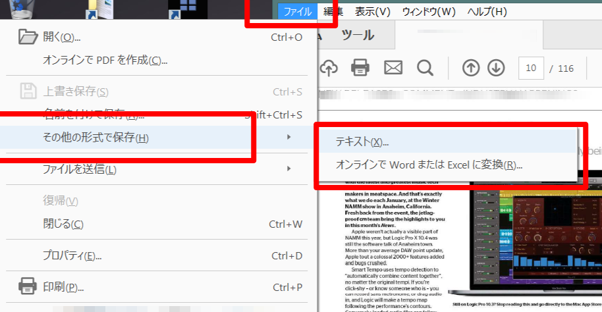
Task: Click the search magnifier icon
Action: click(425, 68)
